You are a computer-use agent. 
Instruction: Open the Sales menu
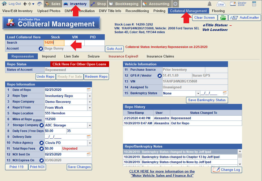[53, 4]
